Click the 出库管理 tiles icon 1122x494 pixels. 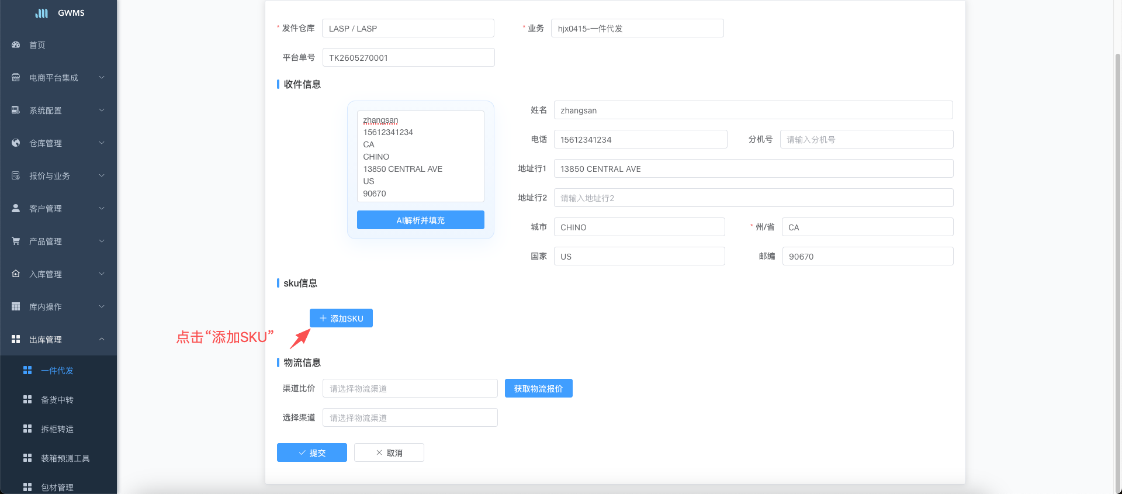[x=16, y=339]
